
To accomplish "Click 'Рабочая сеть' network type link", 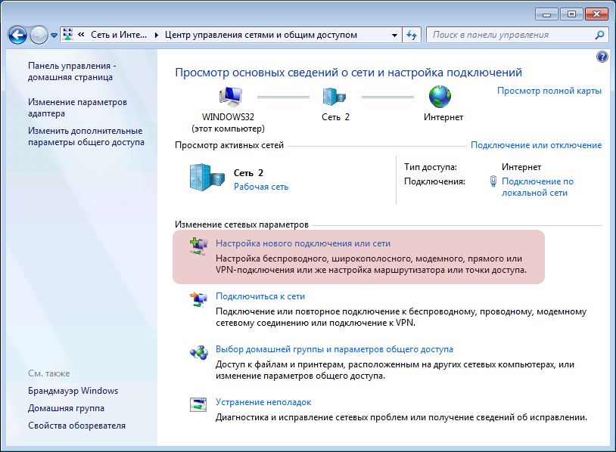I will coord(261,187).
